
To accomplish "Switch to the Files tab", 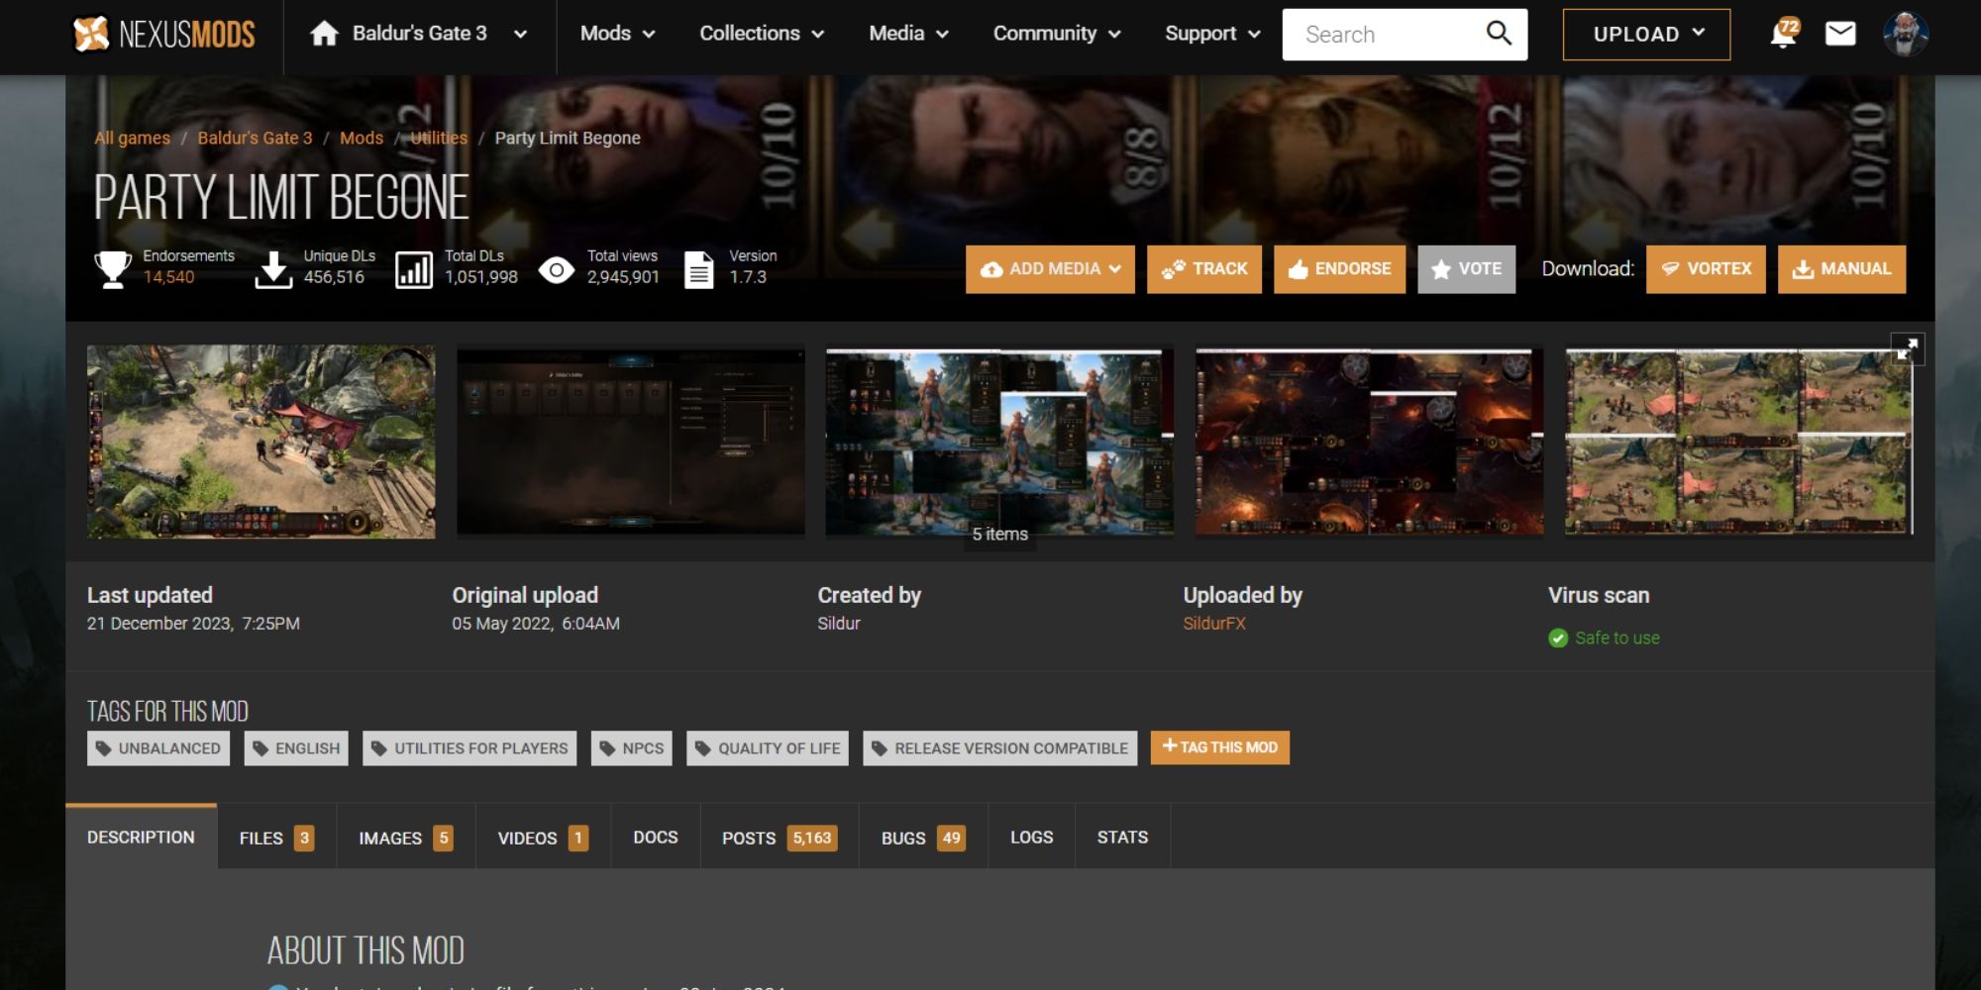I will coord(276,838).
